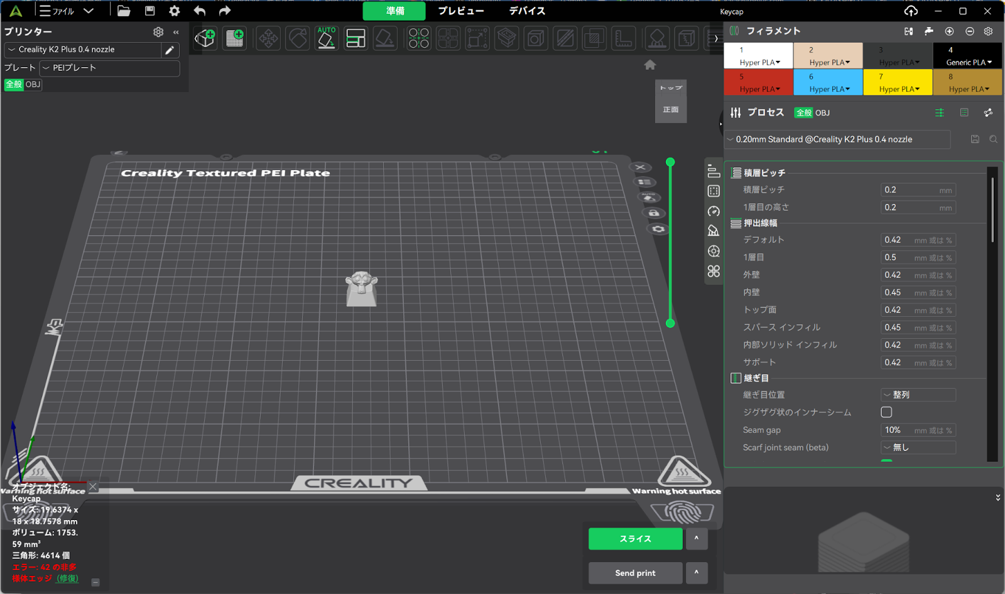The height and width of the screenshot is (594, 1005).
Task: Enable ジグザグ状のインナーシーム checkbox
Action: 886,412
